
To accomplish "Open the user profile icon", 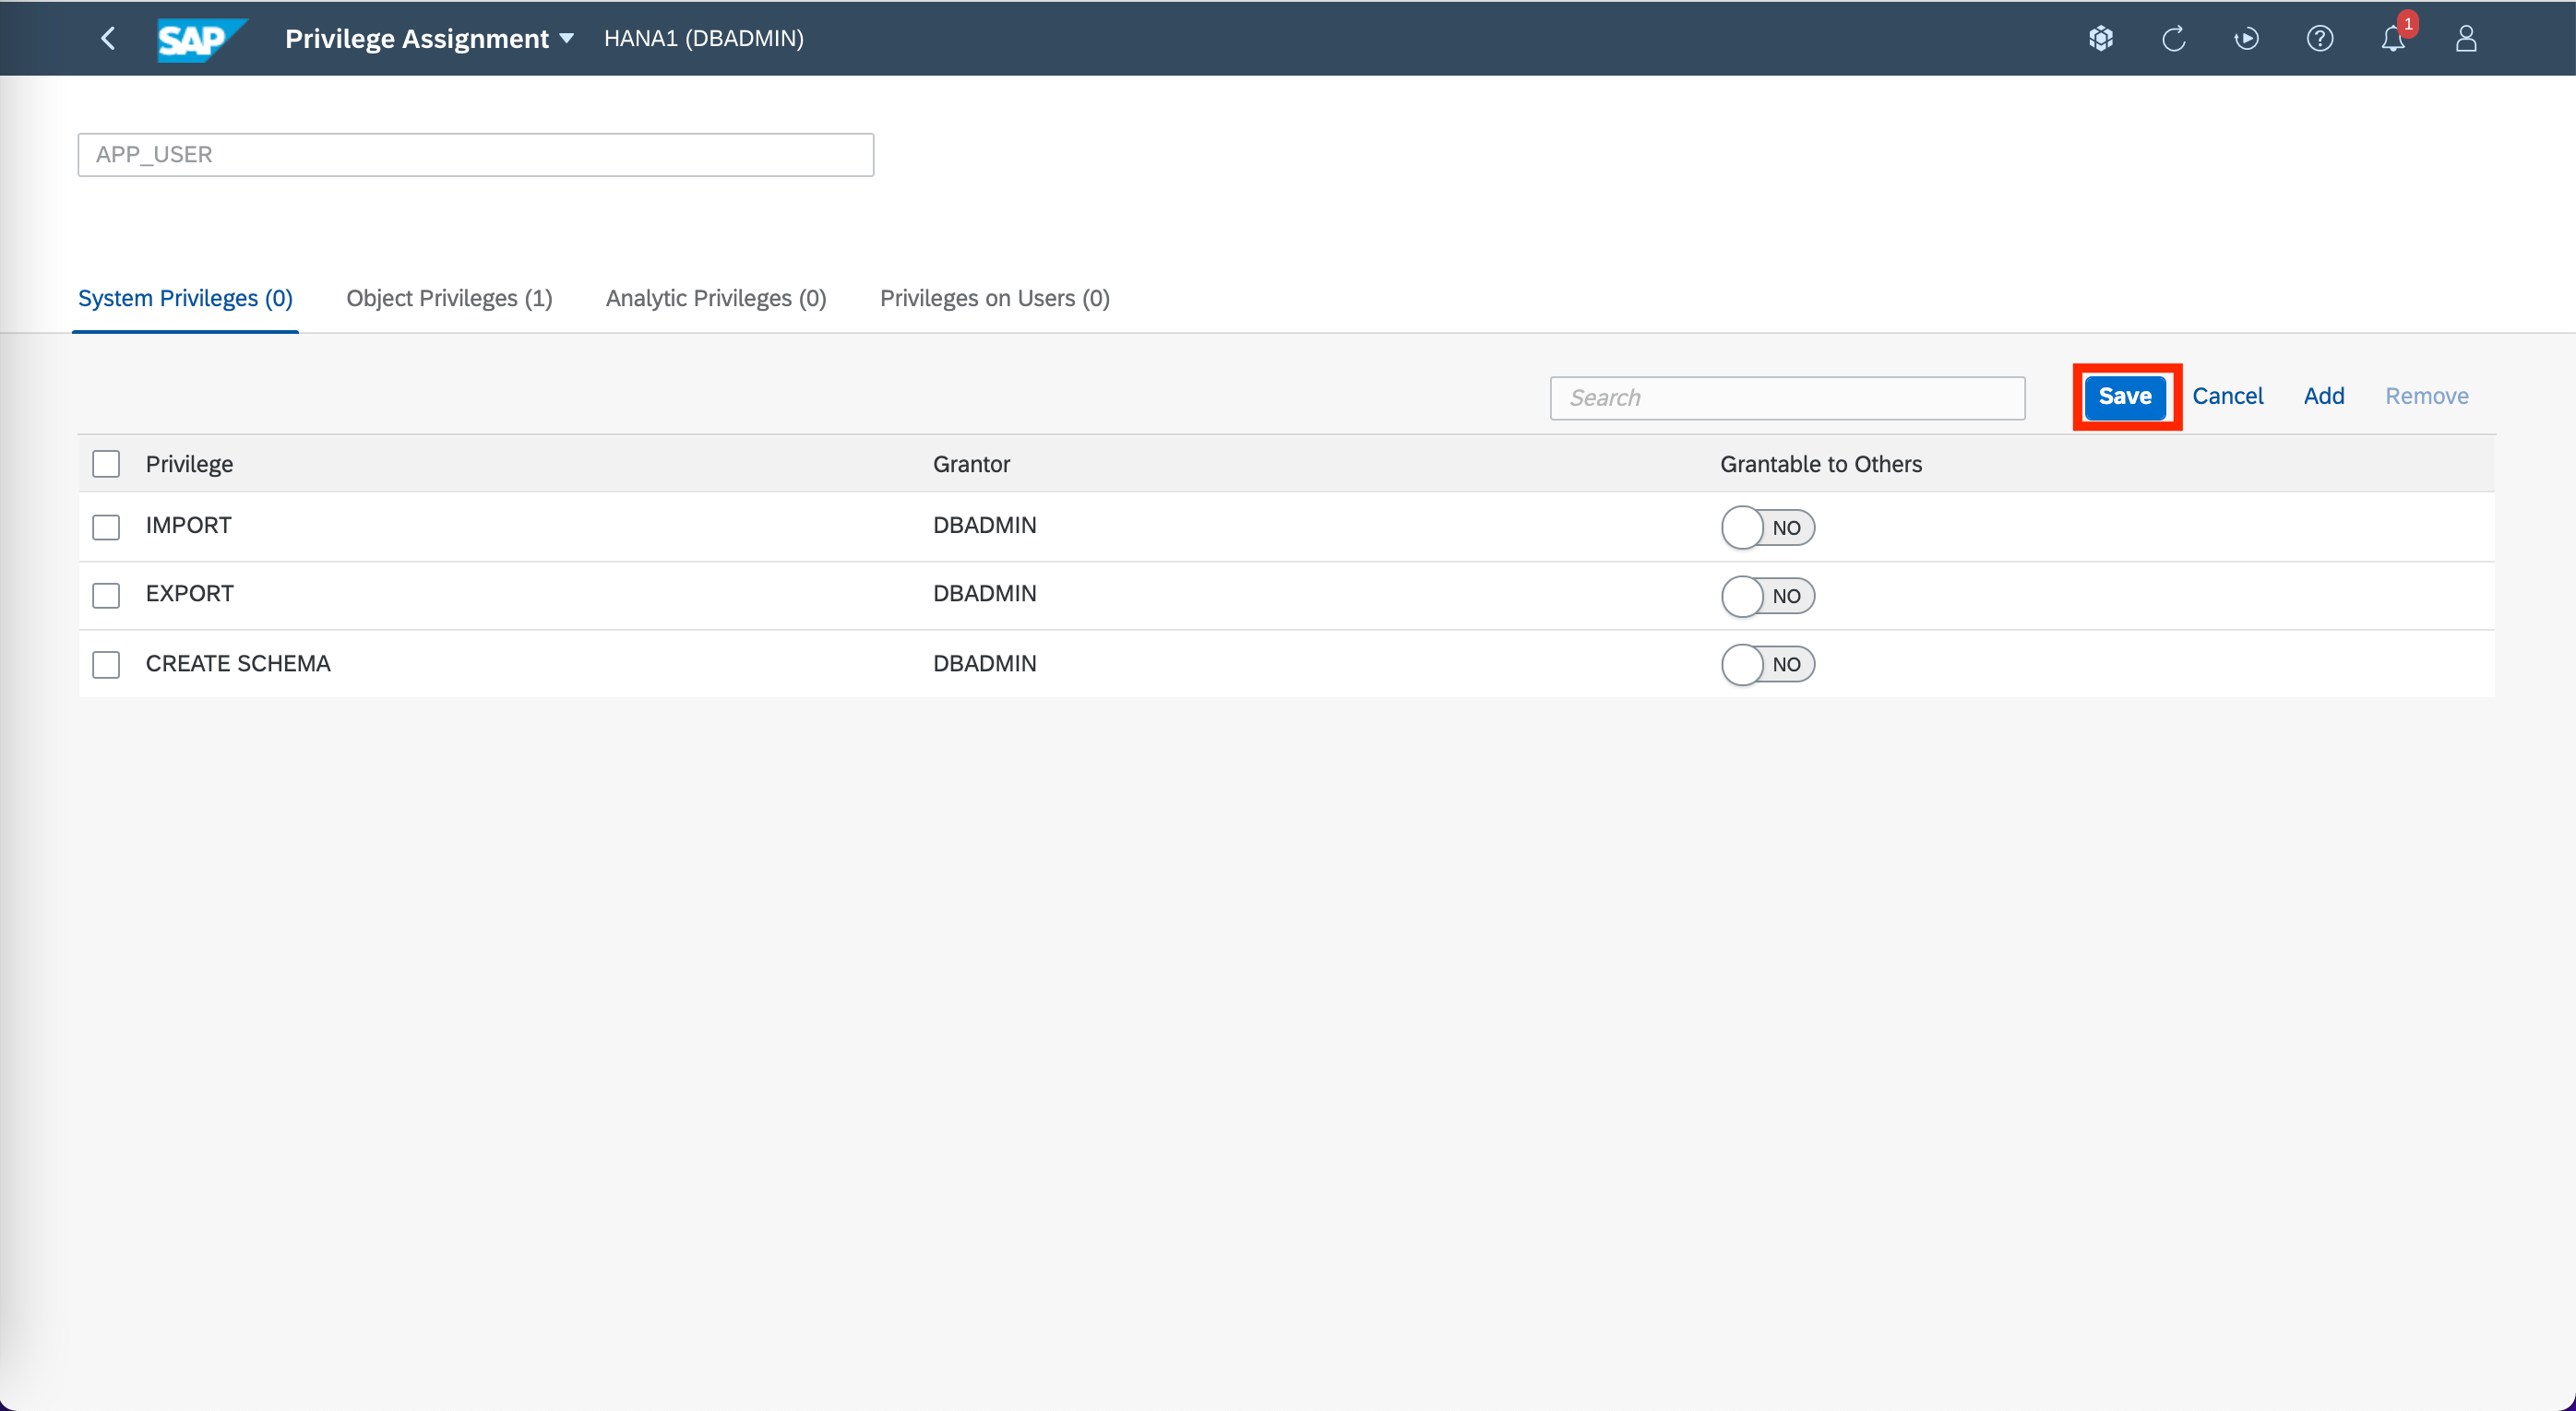I will (2466, 38).
